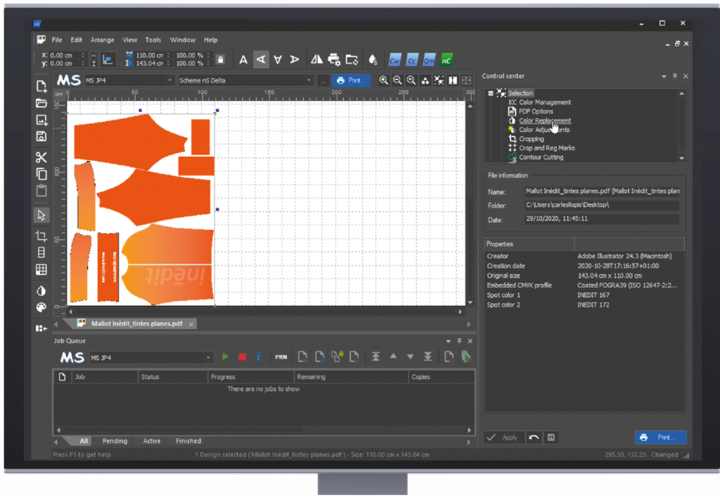Click the Zoom in magnifier icon
The height and width of the screenshot is (497, 720).
(383, 80)
